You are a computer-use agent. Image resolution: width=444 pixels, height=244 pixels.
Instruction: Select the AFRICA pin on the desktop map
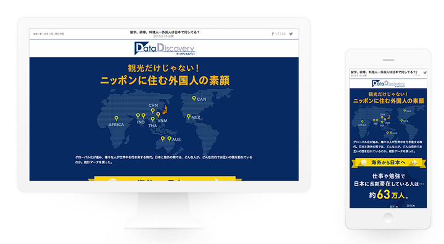pos(117,119)
